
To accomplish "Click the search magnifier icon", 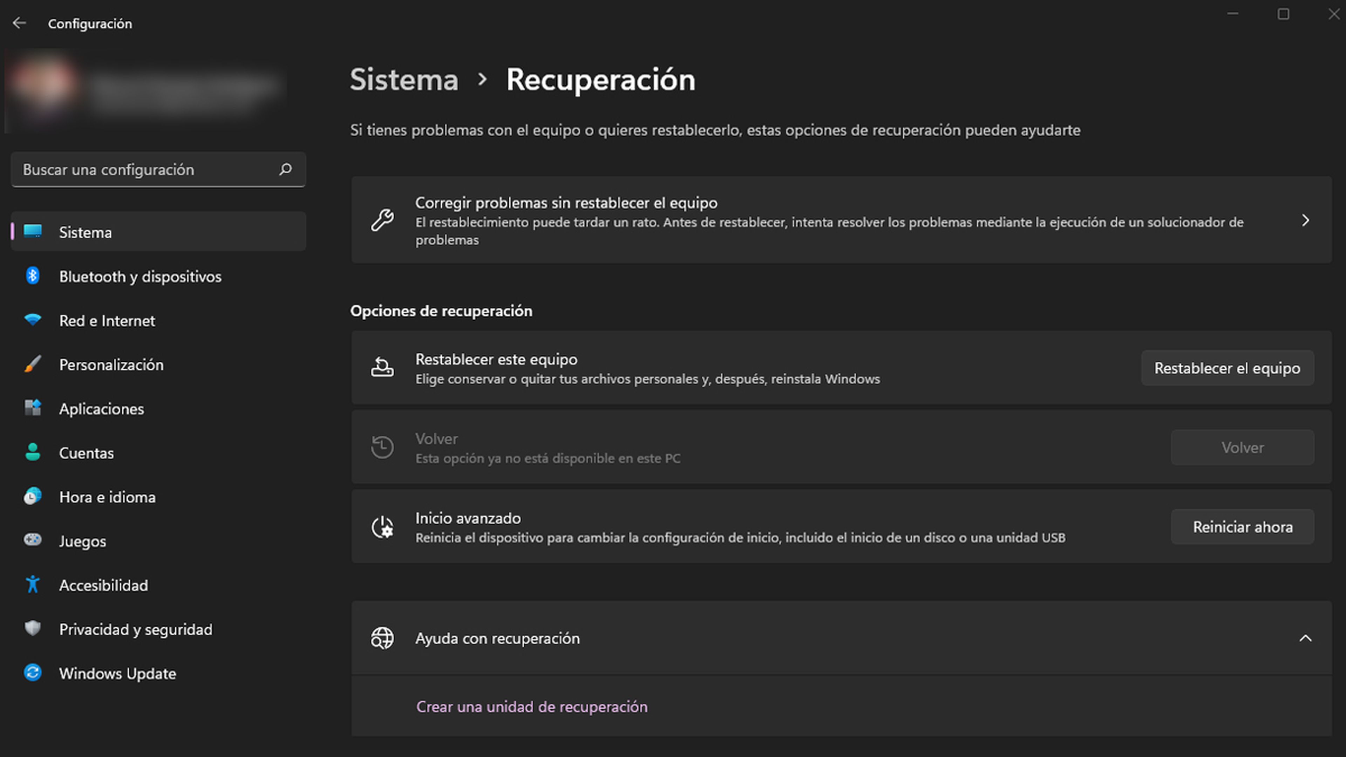I will [x=285, y=169].
